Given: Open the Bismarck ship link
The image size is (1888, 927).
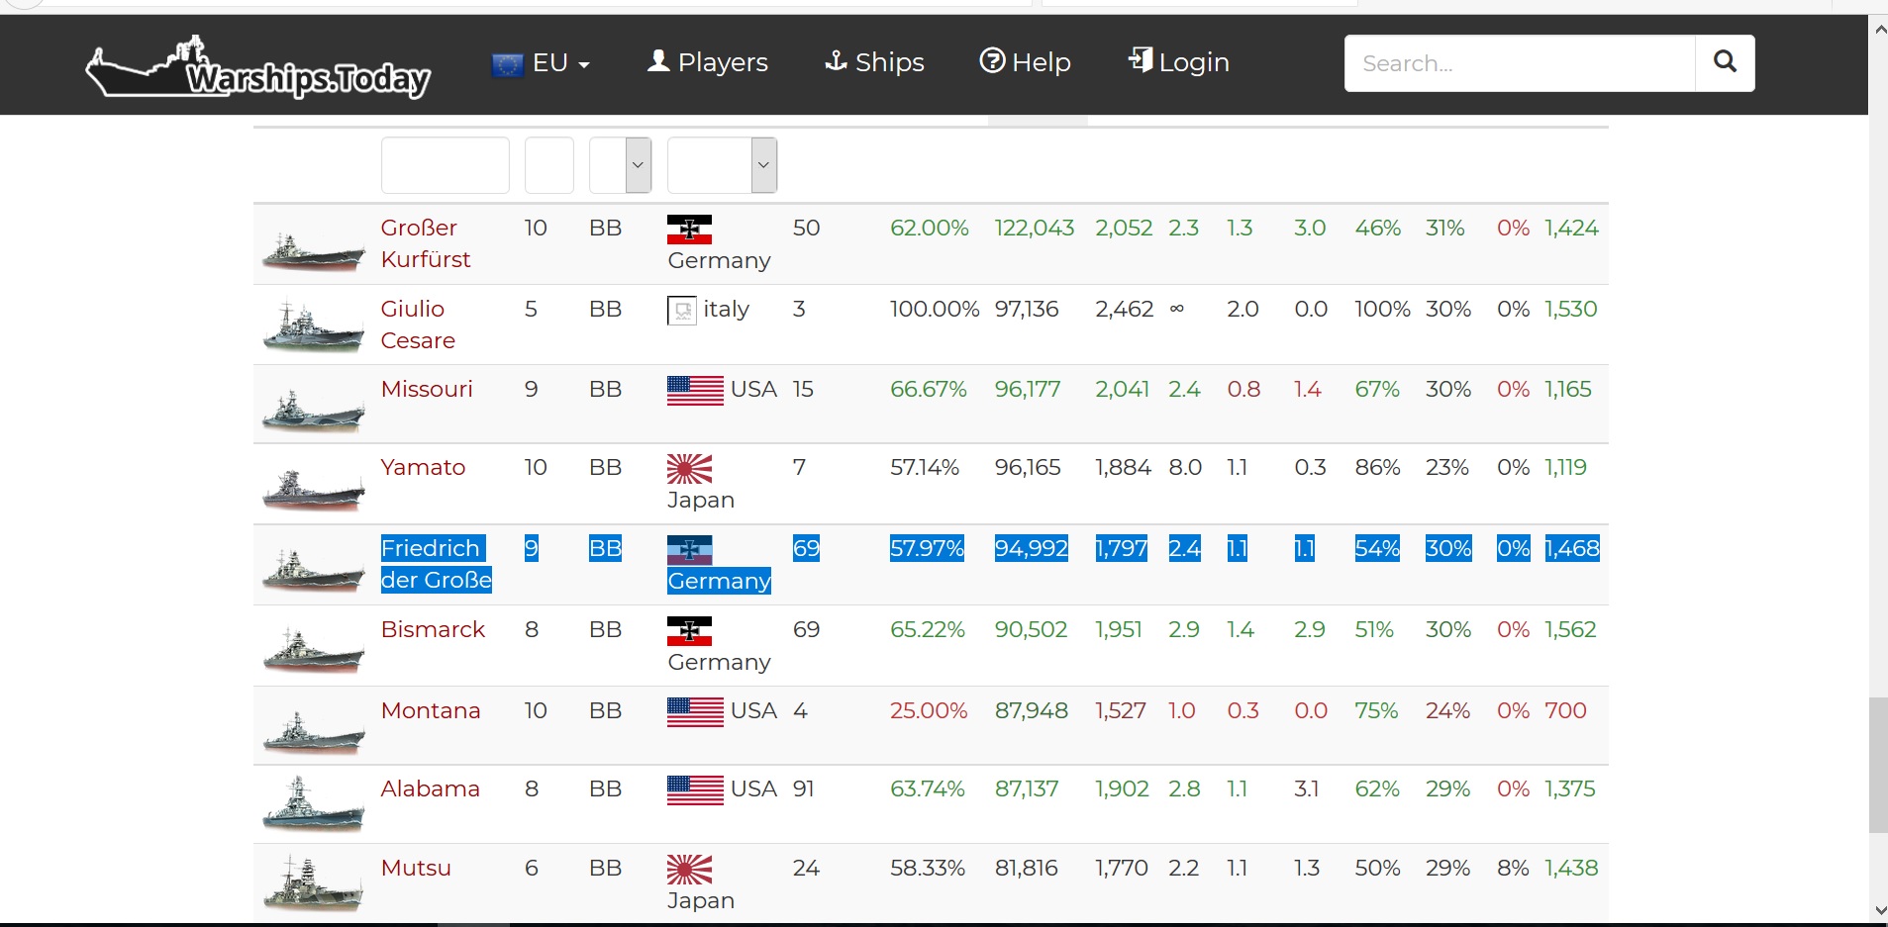Looking at the screenshot, I should coord(433,629).
